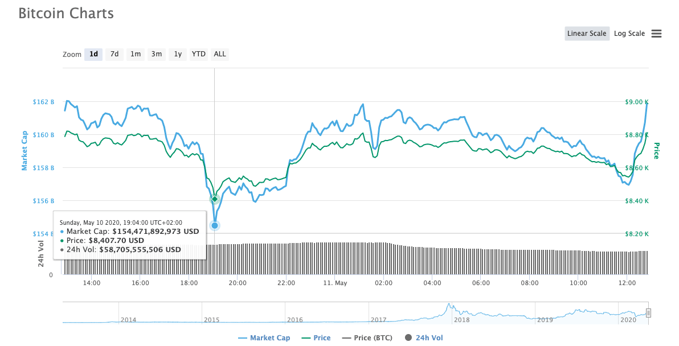Click tooltip 24h Vol value $58,705,555,506 USD
Image resolution: width=679 pixels, height=346 pixels.
(140, 250)
